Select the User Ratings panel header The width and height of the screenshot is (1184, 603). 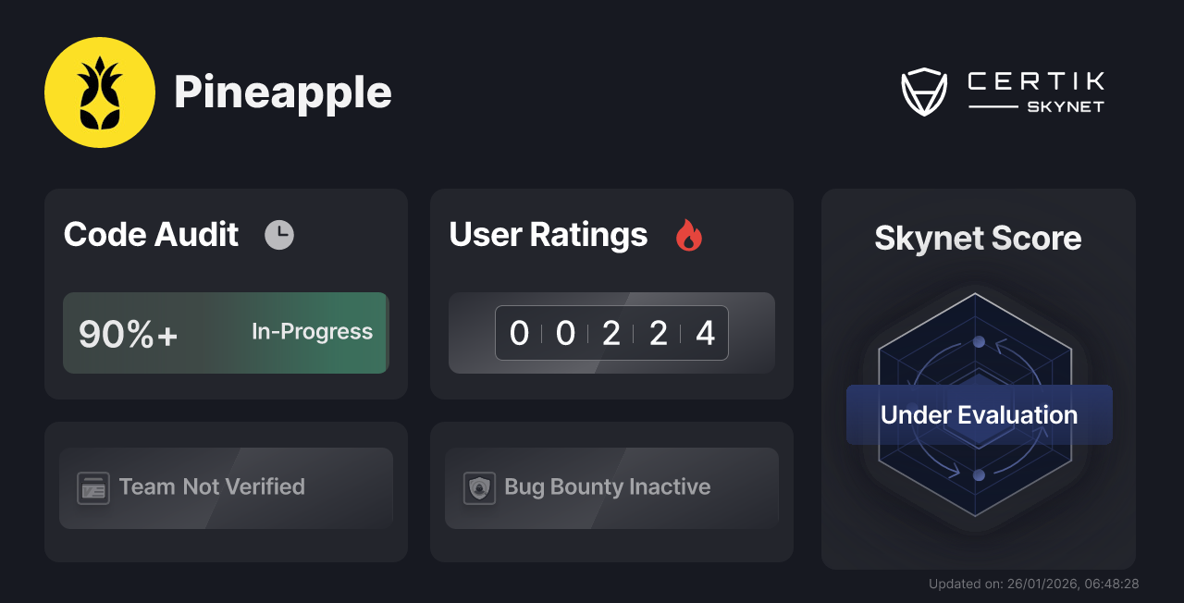[548, 235]
